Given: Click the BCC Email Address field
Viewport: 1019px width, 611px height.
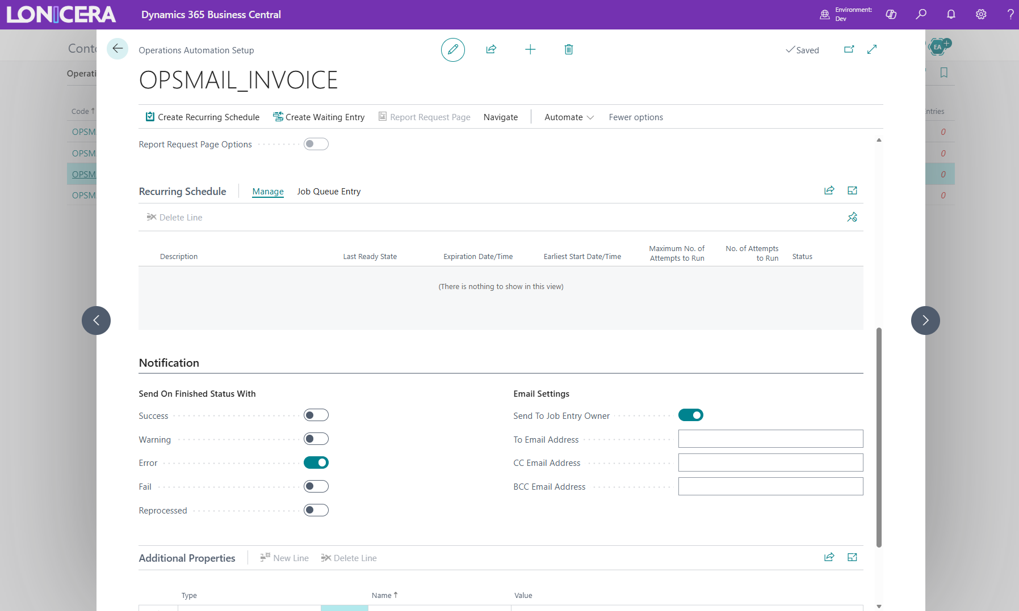Looking at the screenshot, I should pos(771,487).
